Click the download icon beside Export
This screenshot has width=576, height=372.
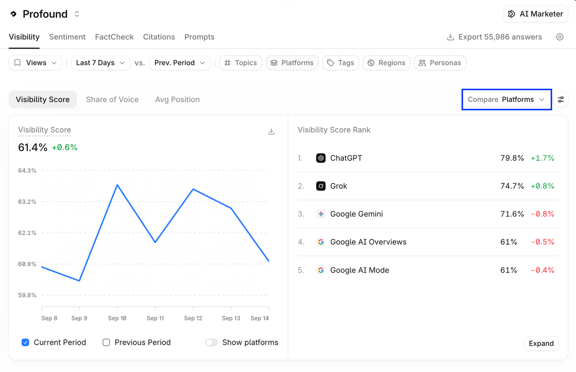pyautogui.click(x=450, y=37)
